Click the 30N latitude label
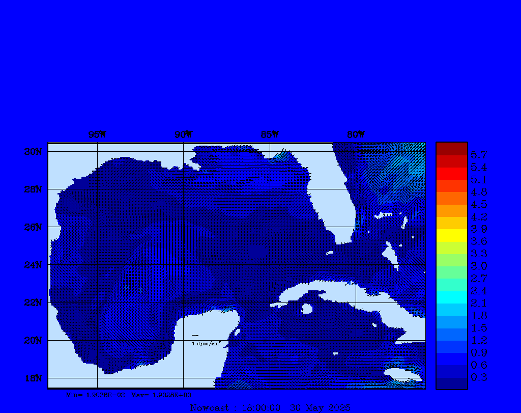 pos(34,152)
